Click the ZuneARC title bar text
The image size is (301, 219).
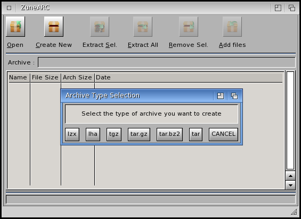click(x=35, y=7)
